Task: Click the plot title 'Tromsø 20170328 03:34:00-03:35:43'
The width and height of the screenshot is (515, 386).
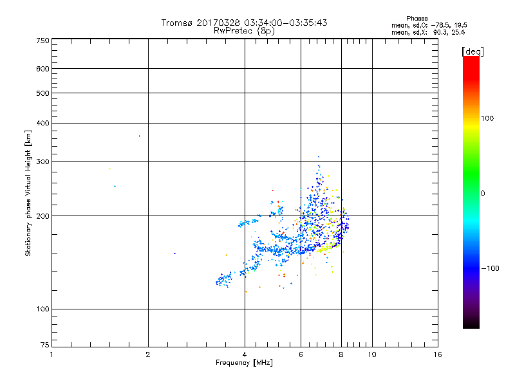Action: click(244, 23)
